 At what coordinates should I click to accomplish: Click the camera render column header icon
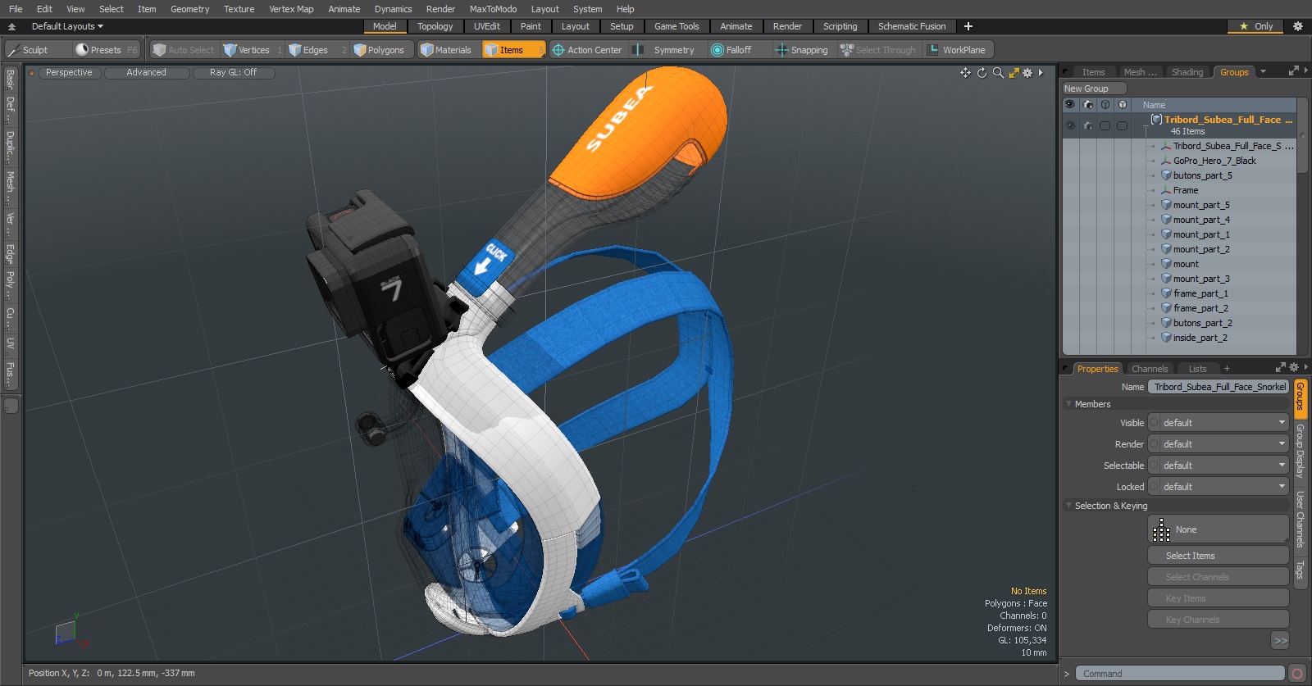1088,105
